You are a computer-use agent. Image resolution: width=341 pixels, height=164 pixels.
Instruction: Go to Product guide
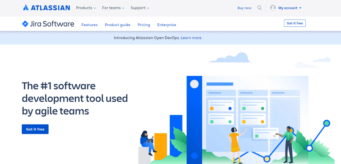pyautogui.click(x=118, y=25)
